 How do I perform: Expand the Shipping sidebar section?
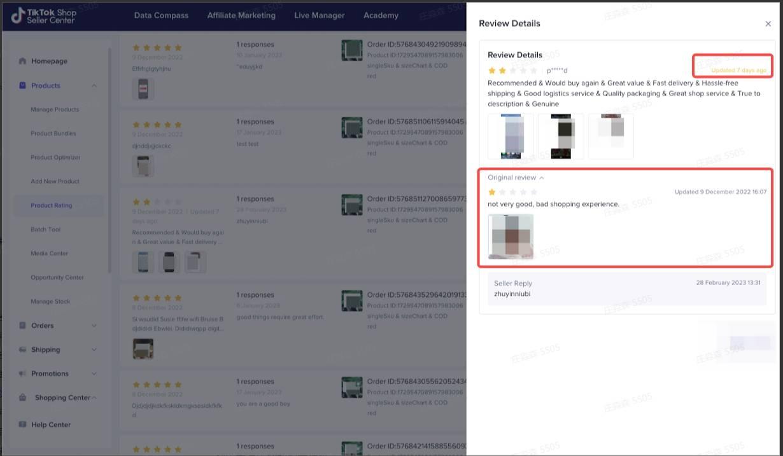pyautogui.click(x=94, y=350)
